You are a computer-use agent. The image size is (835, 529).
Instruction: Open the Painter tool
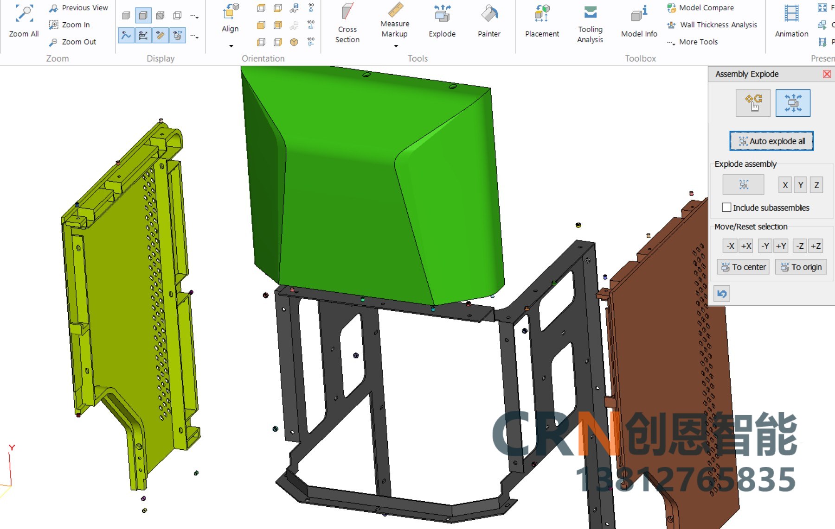click(x=489, y=21)
